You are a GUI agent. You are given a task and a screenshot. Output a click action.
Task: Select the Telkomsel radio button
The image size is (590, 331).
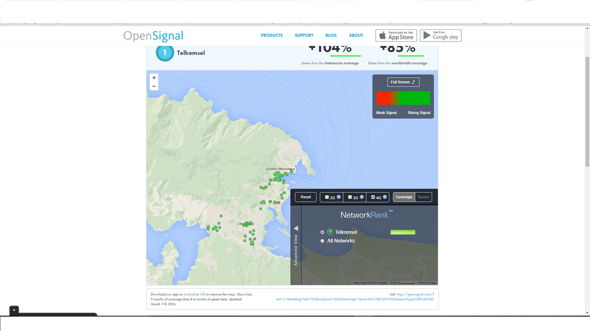tap(322, 232)
